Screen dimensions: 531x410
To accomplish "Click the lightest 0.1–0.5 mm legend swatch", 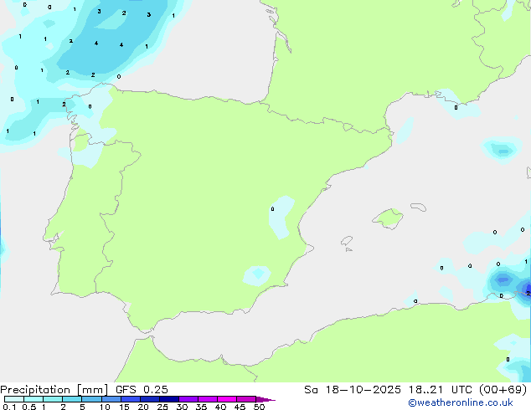I will point(14,399).
